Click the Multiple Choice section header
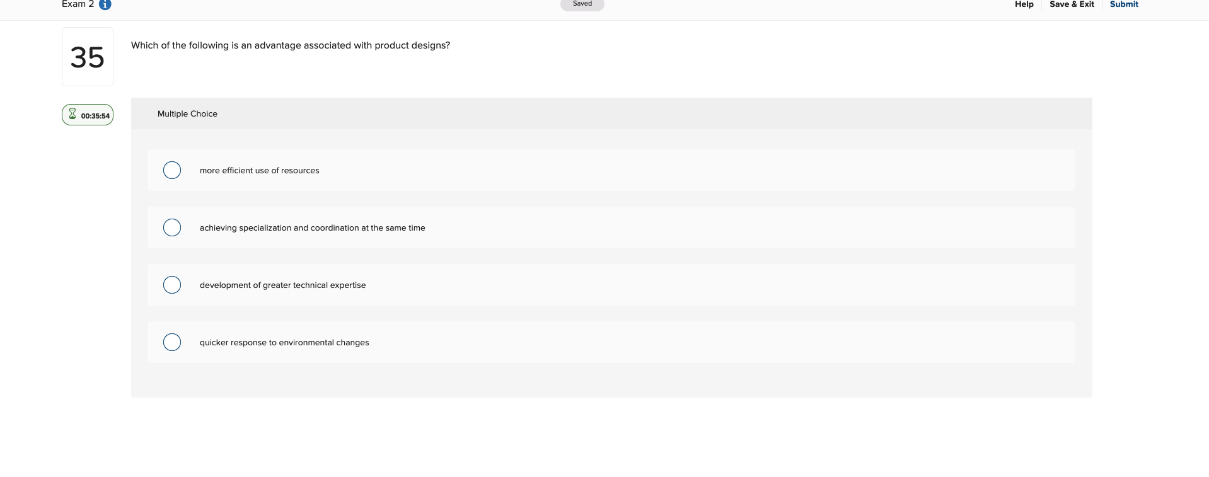1209x477 pixels. tap(187, 113)
